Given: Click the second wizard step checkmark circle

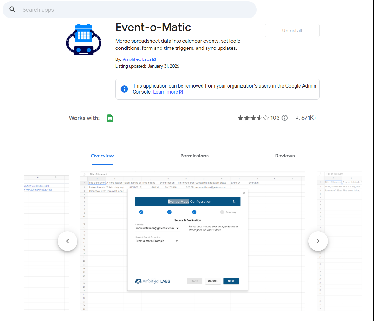Looking at the screenshot, I should click(169, 212).
